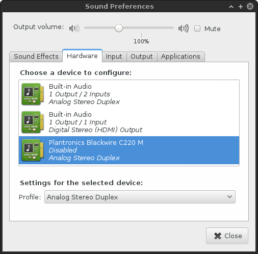Screen dimensions: 258x254
Task: Click the "1 Output / 1 Input" text
Action: [x=78, y=122]
